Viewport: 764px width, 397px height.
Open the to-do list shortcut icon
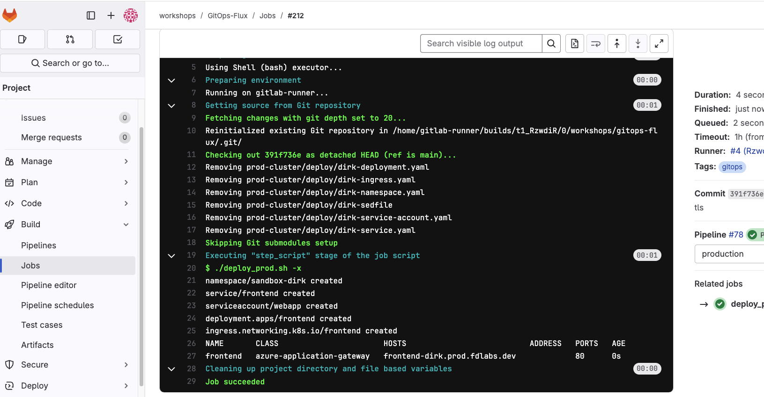click(118, 39)
